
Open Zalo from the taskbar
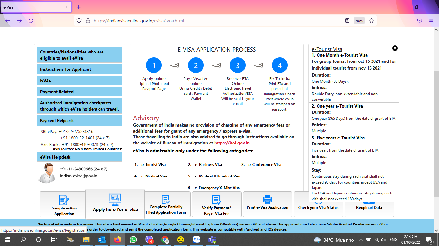[x=196, y=240]
